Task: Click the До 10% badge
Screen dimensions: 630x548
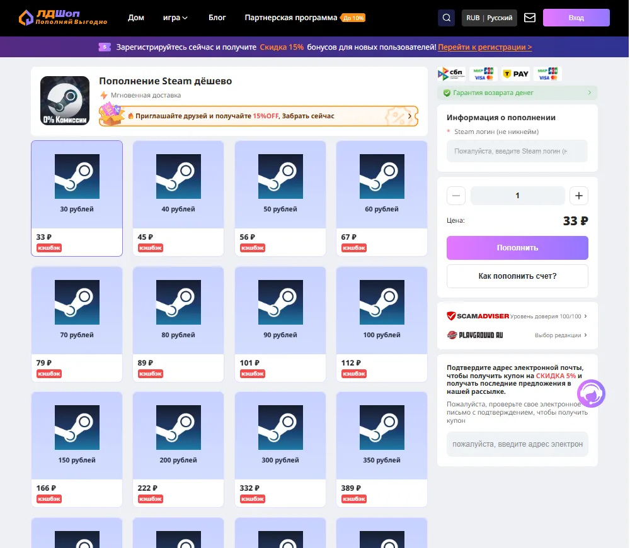Action: point(353,18)
